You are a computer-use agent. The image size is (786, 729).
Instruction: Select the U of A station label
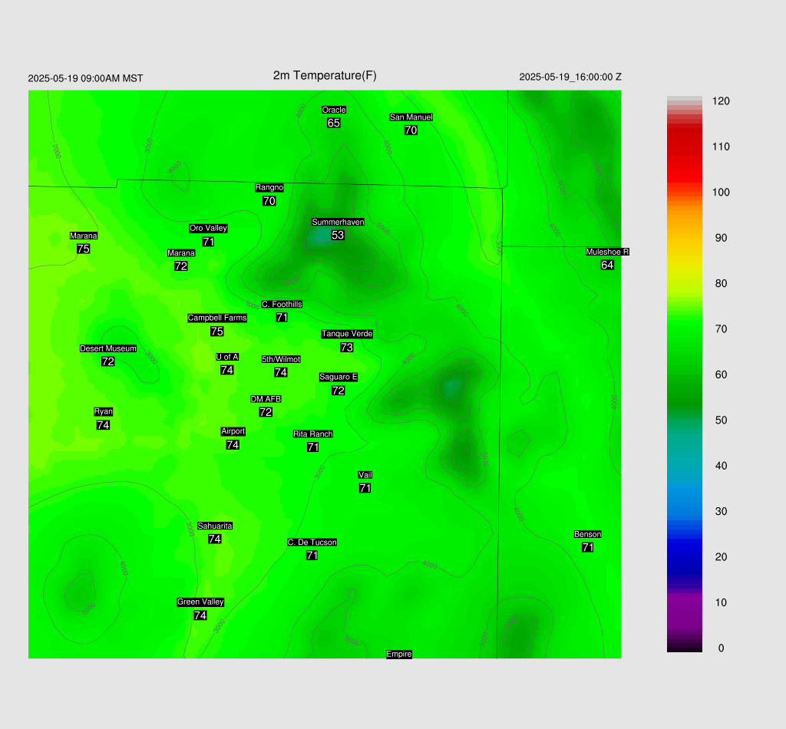pyautogui.click(x=227, y=357)
